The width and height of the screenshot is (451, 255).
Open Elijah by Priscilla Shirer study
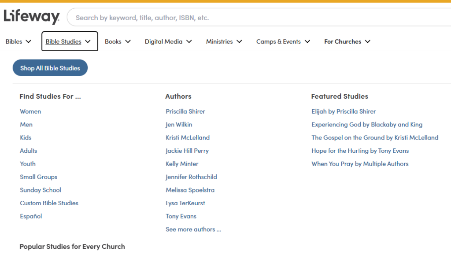[x=344, y=111]
